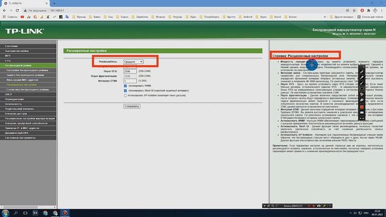Viewport: 386px width, 217px height.
Task: Expand the Музыка bookmarks folder
Action: [79, 17]
